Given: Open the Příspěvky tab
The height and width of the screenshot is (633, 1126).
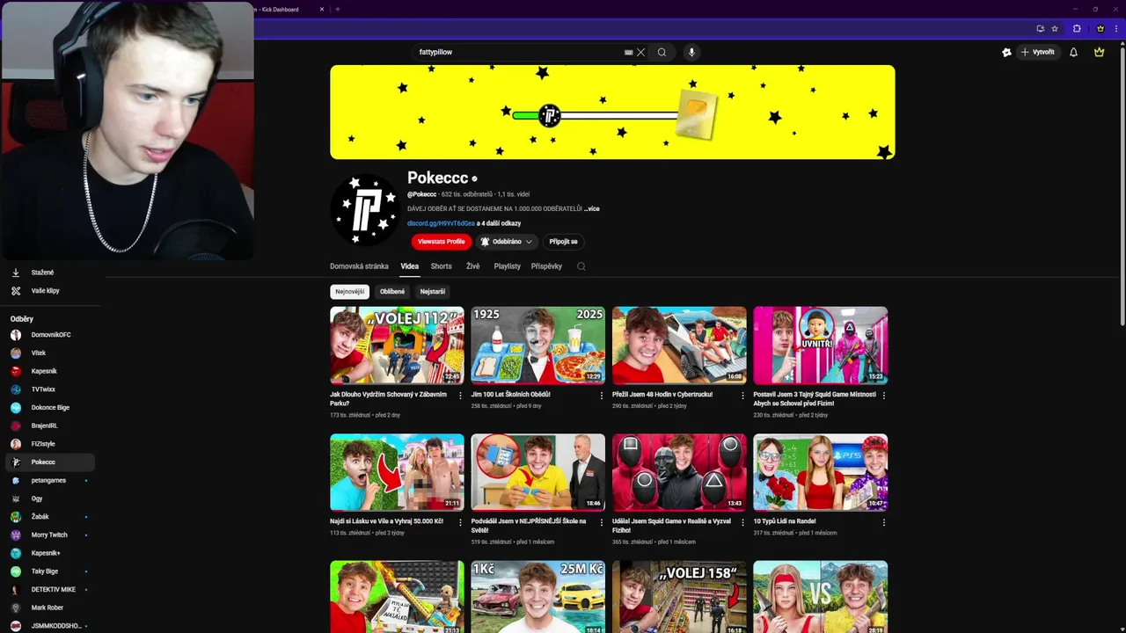Looking at the screenshot, I should pos(546,266).
